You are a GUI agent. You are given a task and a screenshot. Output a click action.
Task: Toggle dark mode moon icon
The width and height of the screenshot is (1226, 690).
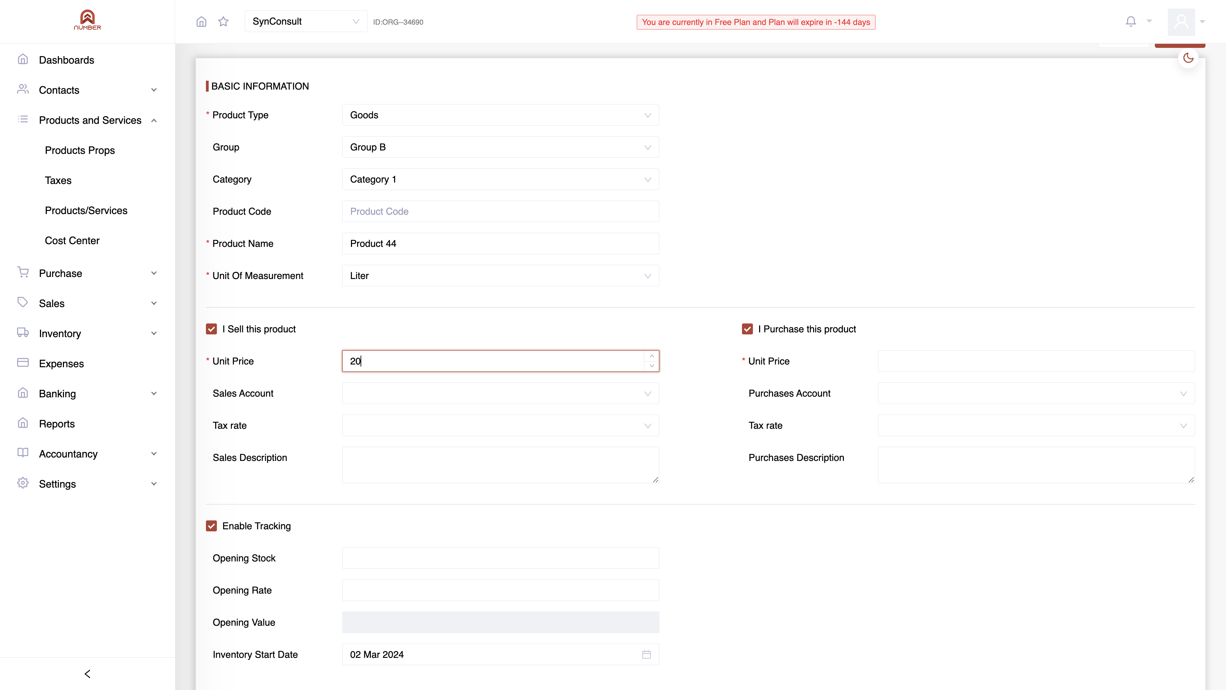pyautogui.click(x=1188, y=58)
